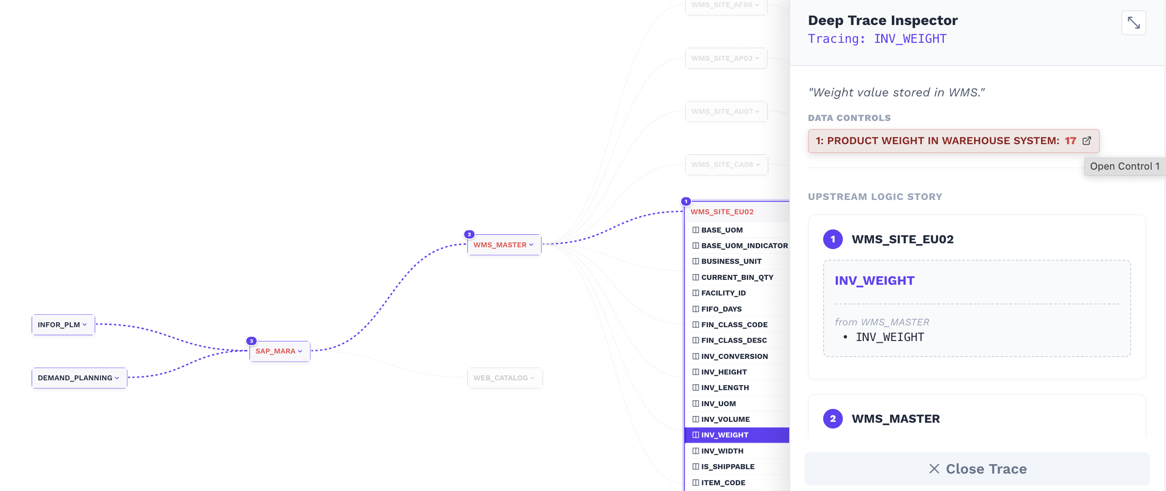
Task: Open the external link icon on the weight control
Action: [x=1087, y=141]
